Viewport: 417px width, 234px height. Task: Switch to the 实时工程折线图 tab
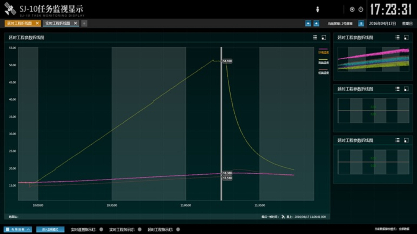point(58,23)
